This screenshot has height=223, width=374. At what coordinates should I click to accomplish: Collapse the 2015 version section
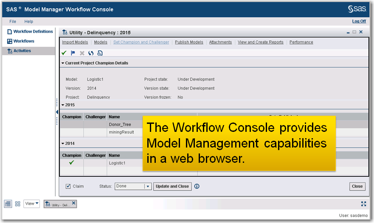tap(63, 105)
